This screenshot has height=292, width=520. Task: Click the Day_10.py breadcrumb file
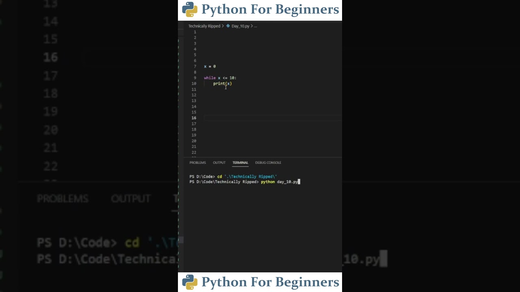[240, 26]
